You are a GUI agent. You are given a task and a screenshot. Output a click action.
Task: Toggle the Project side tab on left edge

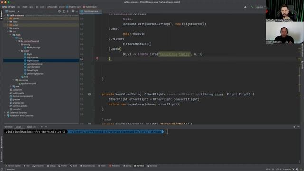tap(1, 15)
